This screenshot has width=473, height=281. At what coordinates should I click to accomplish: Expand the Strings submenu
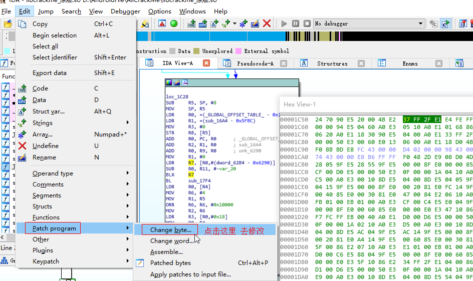point(75,123)
